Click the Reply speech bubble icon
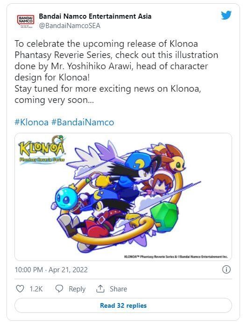Image resolution: width=247 pixels, height=326 pixels. point(59,289)
